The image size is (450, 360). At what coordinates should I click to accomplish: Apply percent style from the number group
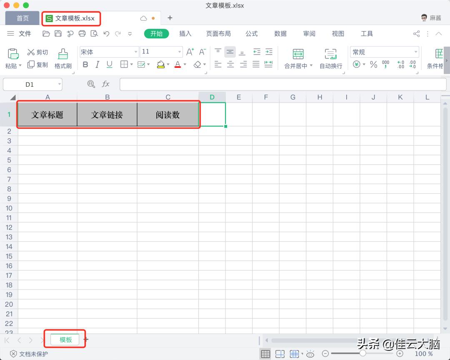[x=373, y=65]
